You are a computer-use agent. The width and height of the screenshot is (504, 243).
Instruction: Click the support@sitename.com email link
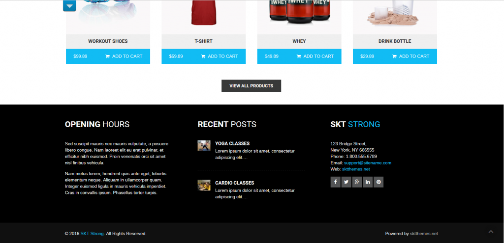pos(368,163)
